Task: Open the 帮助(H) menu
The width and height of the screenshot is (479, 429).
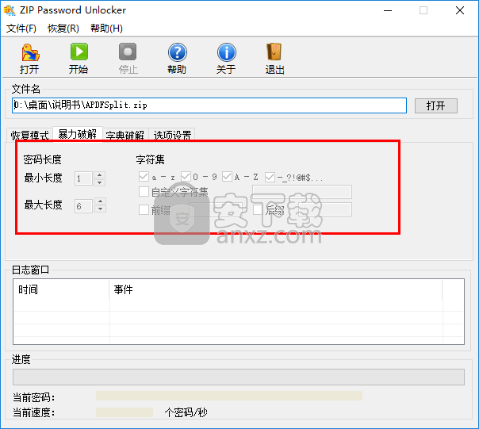Action: 106,29
